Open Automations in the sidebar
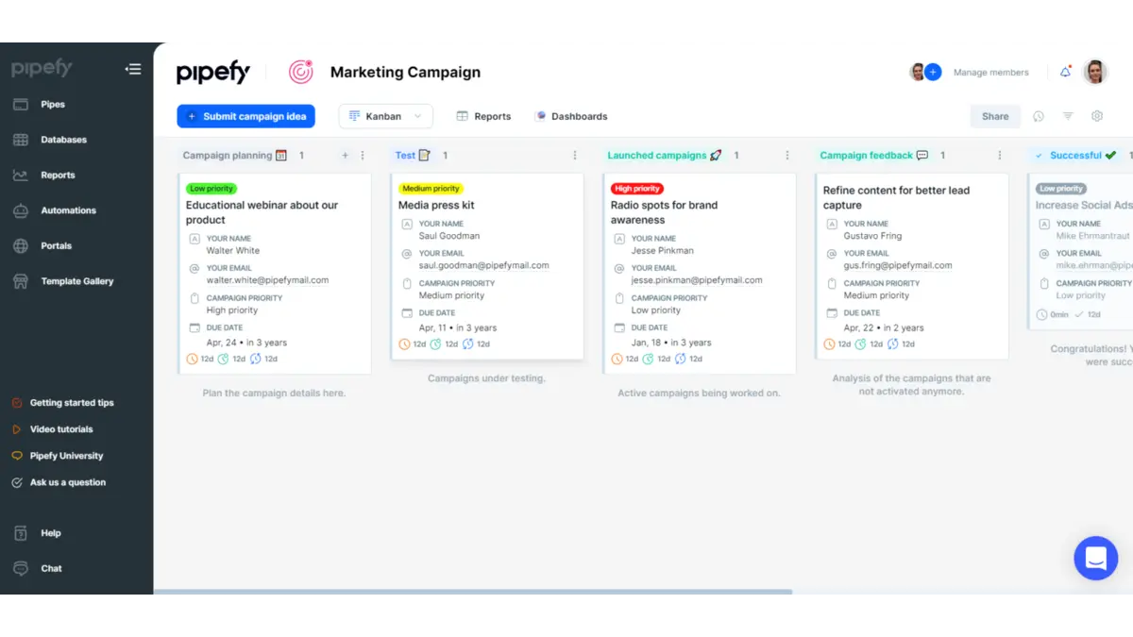This screenshot has height=637, width=1133. click(69, 210)
